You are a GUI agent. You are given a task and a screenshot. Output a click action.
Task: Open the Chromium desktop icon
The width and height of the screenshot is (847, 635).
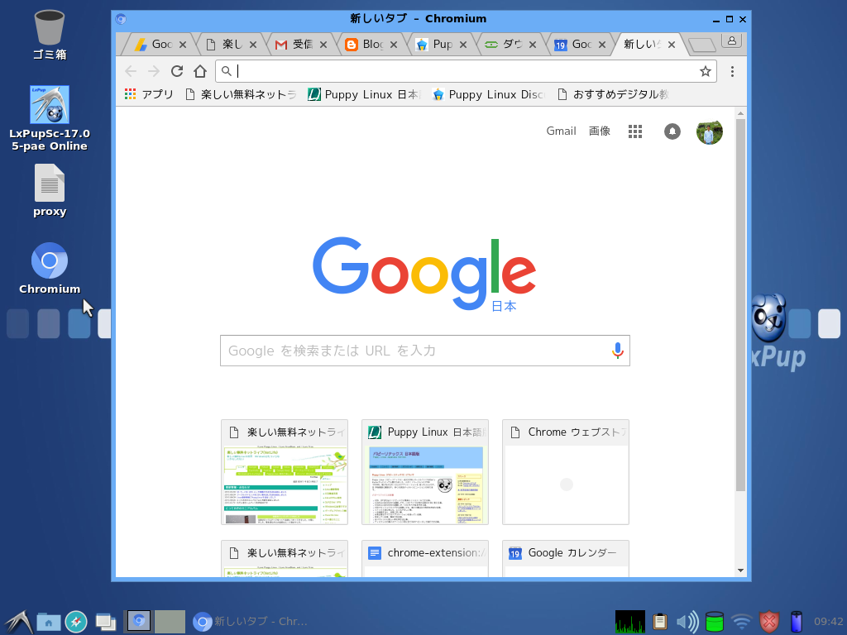(x=49, y=259)
